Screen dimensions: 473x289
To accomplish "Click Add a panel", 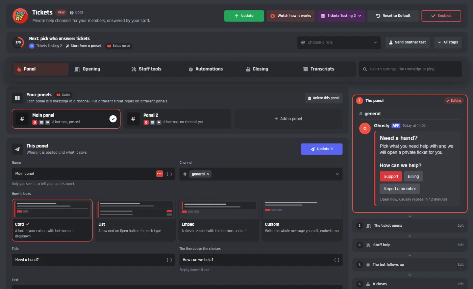I will pos(288,119).
